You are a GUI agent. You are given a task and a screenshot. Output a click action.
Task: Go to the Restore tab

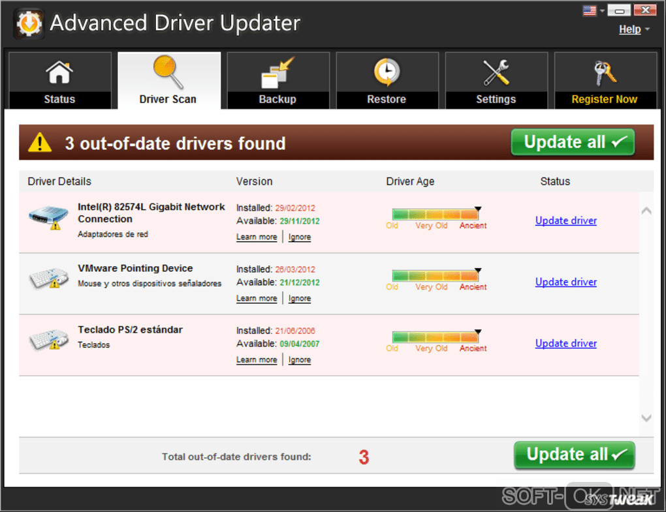pyautogui.click(x=387, y=80)
